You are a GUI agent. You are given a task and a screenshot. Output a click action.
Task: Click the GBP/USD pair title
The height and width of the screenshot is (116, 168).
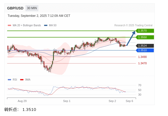point(15,8)
